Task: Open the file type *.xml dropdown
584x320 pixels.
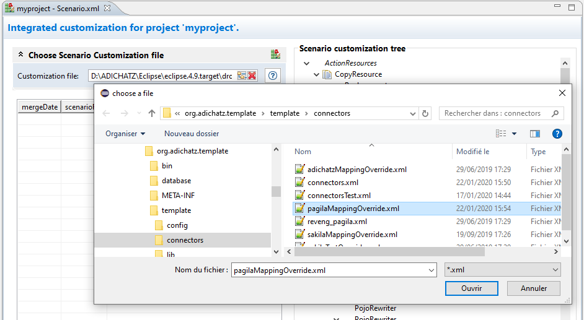Action: (x=503, y=270)
